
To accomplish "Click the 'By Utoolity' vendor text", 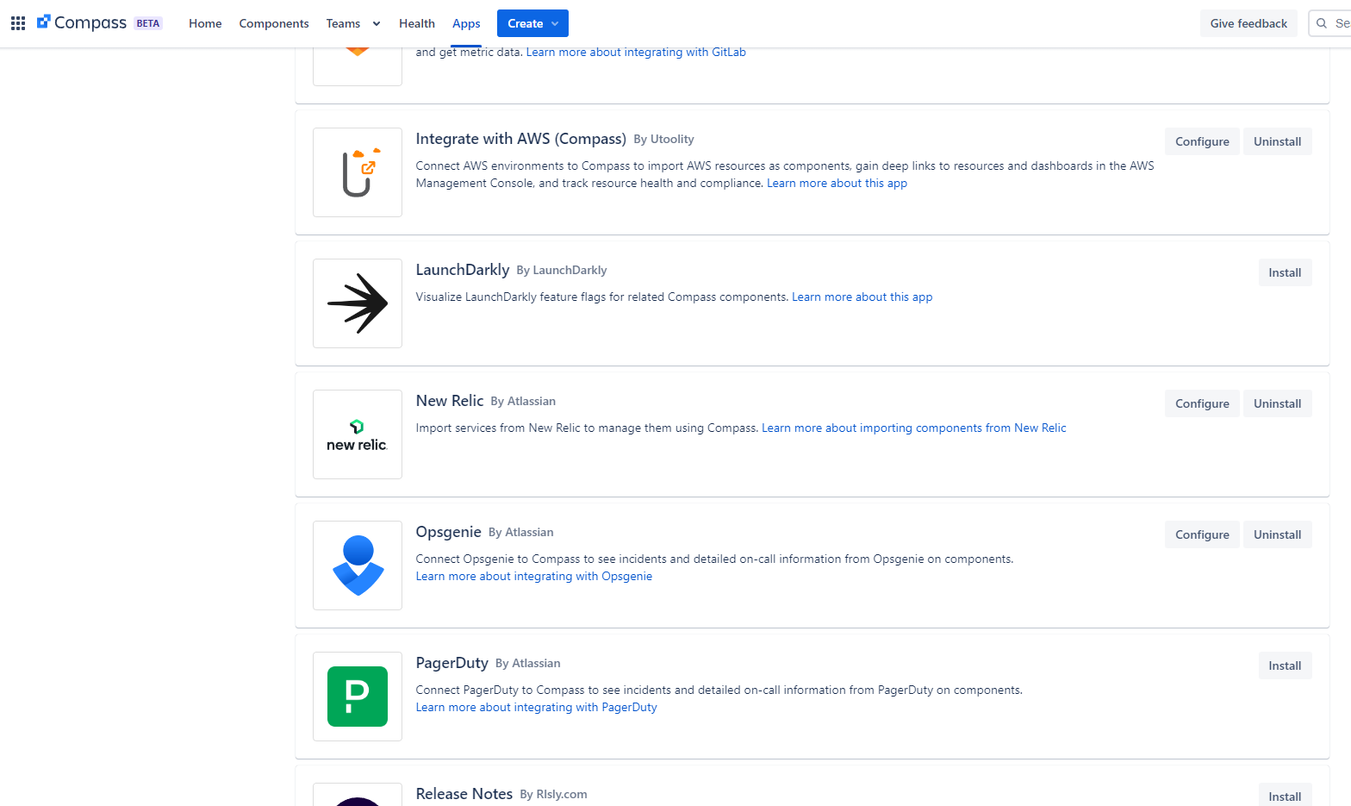I will [663, 139].
